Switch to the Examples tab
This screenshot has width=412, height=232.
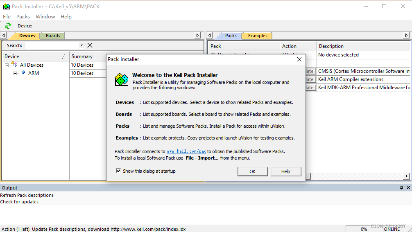click(x=258, y=36)
